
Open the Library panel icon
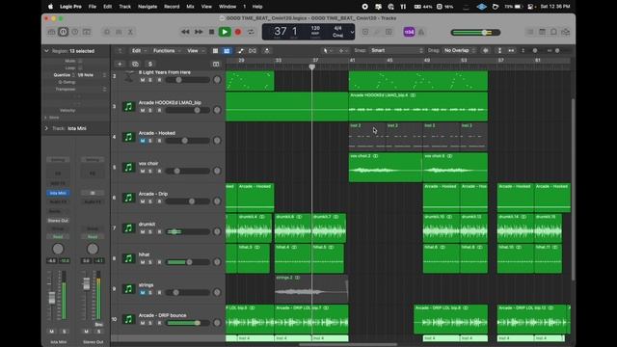(51, 32)
